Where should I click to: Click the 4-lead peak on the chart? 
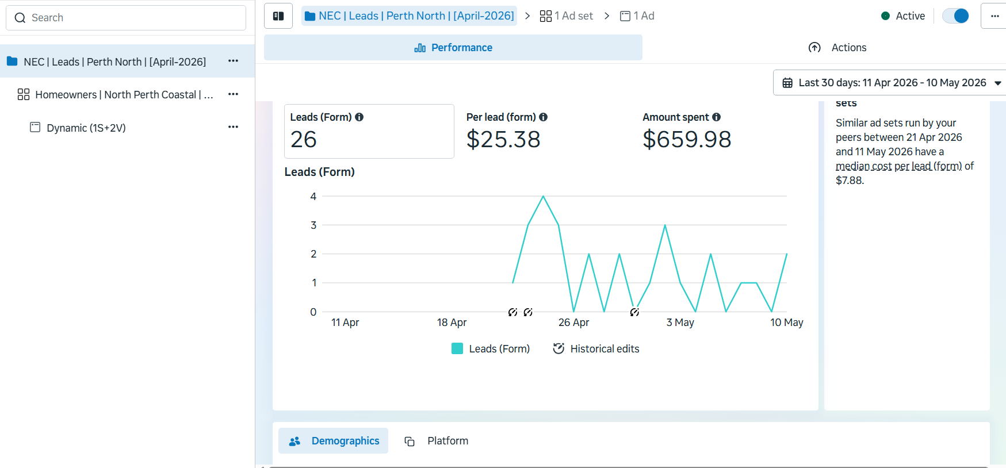tap(543, 197)
